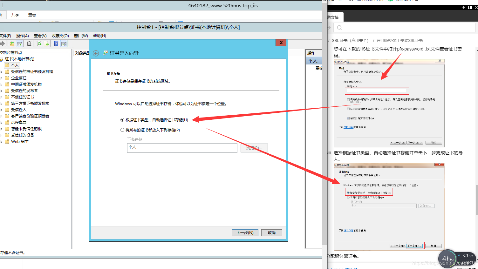Image resolution: width=478 pixels, height=269 pixels.
Task: Toggle the show/hide console tree toolbar icon
Action: (20, 44)
